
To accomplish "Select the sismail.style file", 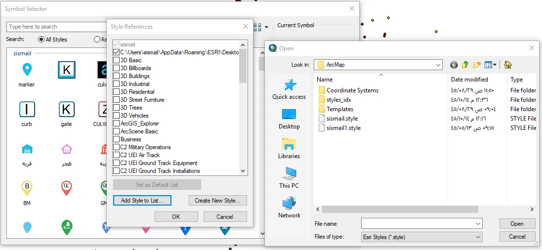I will pos(342,119).
